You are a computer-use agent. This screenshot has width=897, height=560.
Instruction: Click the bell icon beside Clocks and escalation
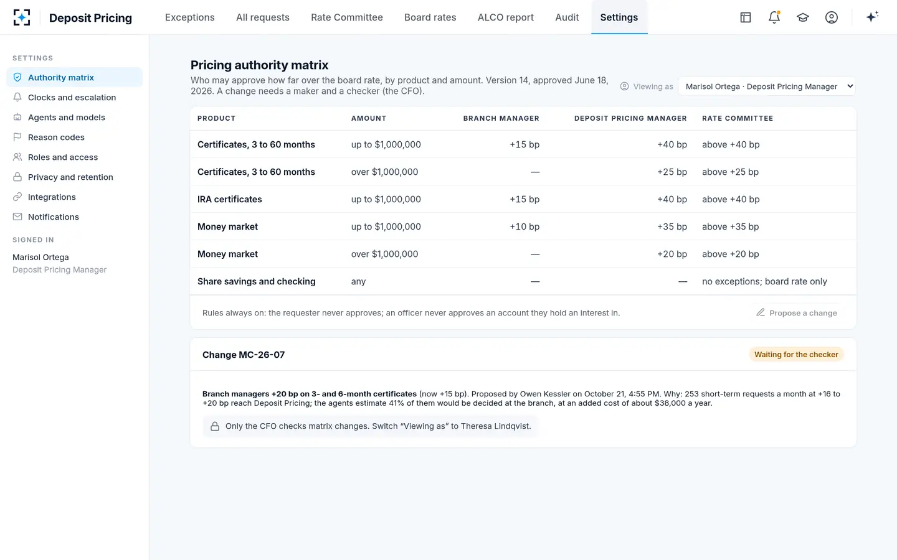[x=17, y=98]
